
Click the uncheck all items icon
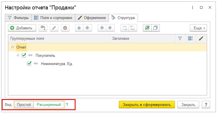coord(156,28)
